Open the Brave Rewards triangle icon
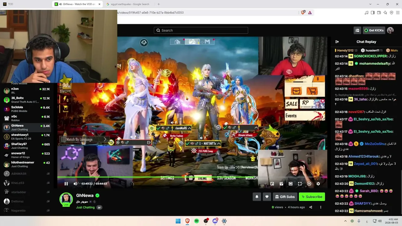The height and width of the screenshot is (226, 402). pyautogui.click(x=310, y=13)
